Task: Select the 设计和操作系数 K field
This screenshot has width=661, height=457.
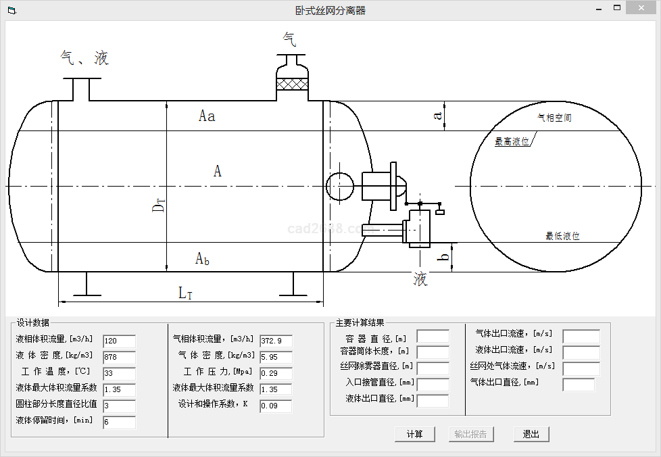Action: point(276,406)
